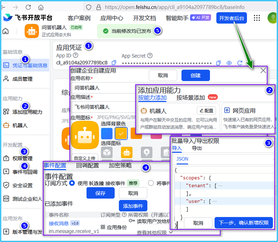Click the 应用名称 input field
The width and height of the screenshot is (278, 242).
click(x=103, y=88)
